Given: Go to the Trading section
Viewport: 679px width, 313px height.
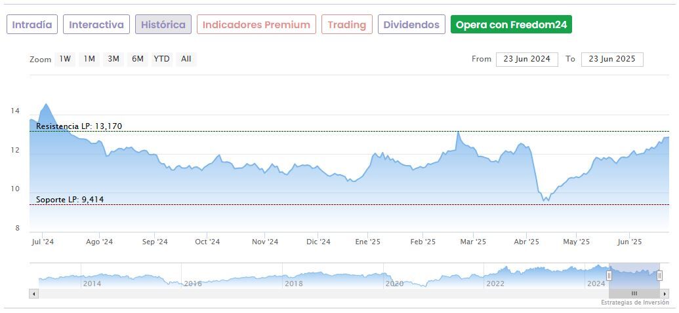Looking at the screenshot, I should click(347, 25).
